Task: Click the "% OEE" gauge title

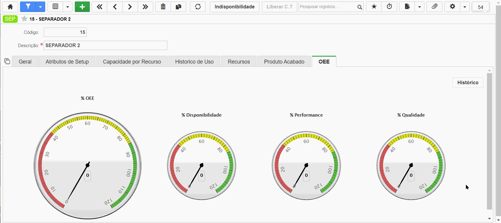Action: [x=87, y=98]
